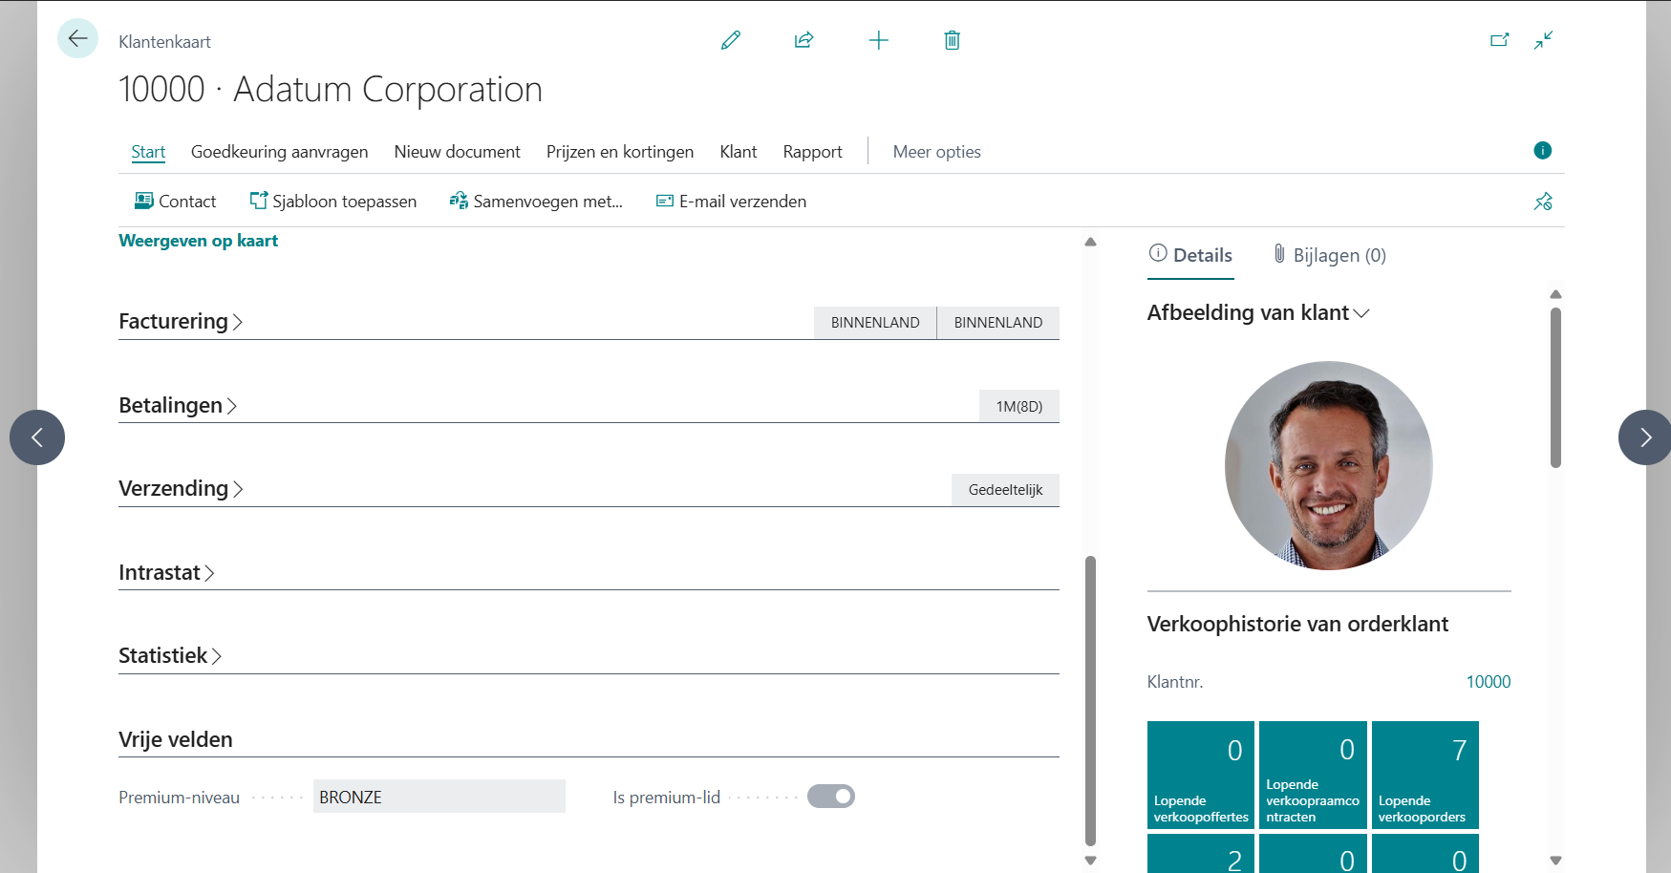
Task: Create new record with plus icon
Action: click(878, 40)
